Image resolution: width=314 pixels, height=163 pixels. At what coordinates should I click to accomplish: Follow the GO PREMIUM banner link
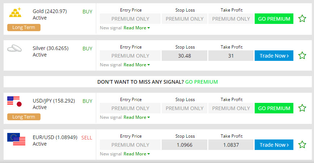tap(201, 82)
